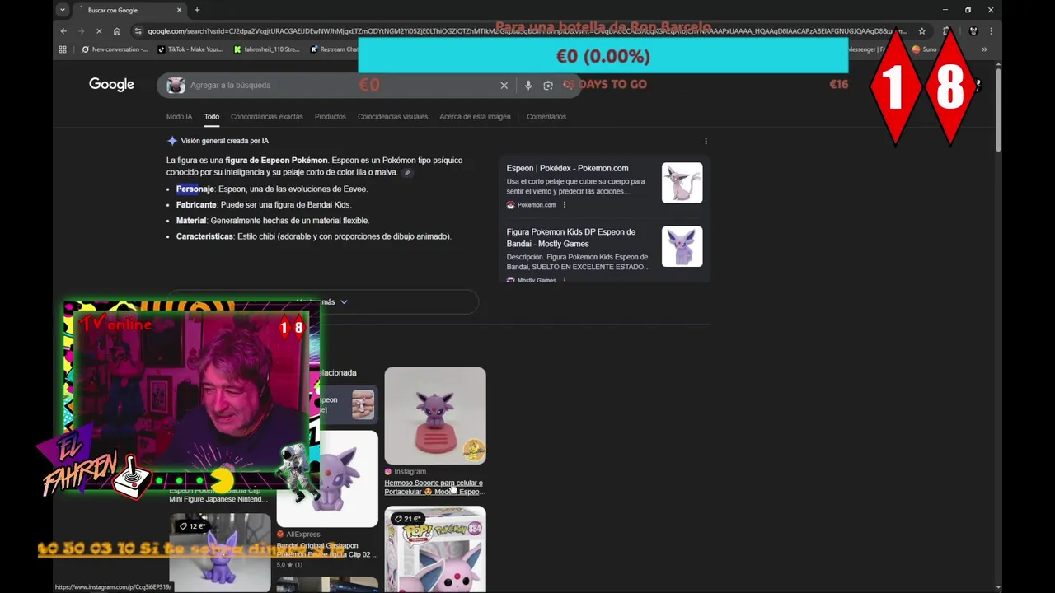Viewport: 1055px width, 593px height.
Task: Show more bookmarks via the double chevron
Action: 983,49
